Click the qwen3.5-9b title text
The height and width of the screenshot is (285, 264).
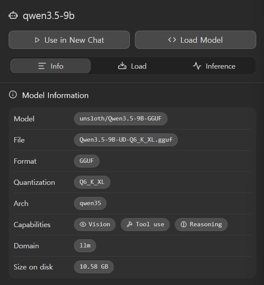[48, 16]
